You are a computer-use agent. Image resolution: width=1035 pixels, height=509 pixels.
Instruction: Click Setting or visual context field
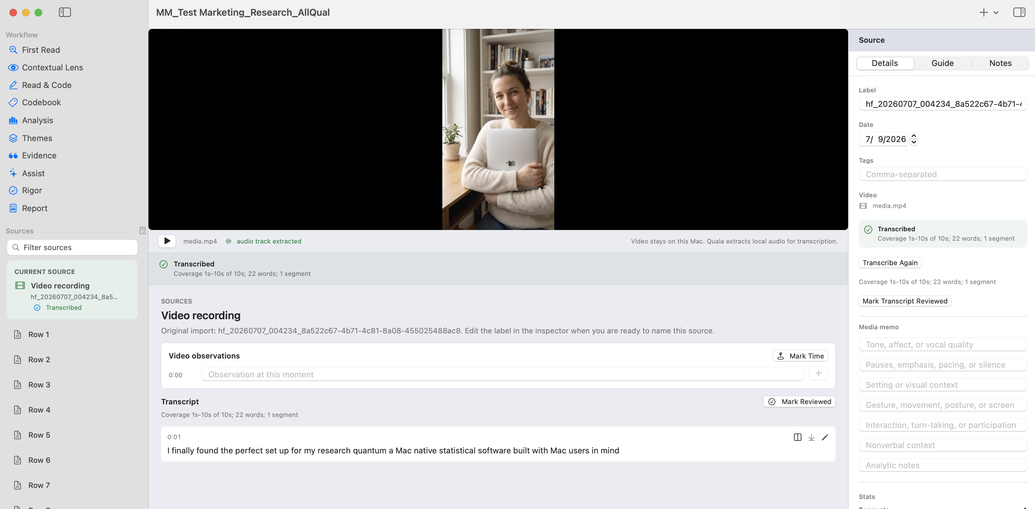click(943, 385)
